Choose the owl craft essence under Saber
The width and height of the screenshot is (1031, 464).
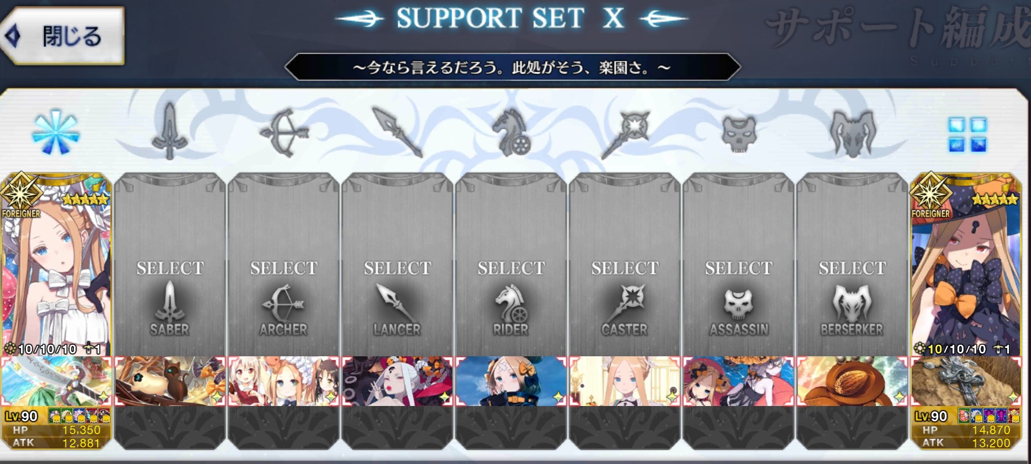coord(170,381)
